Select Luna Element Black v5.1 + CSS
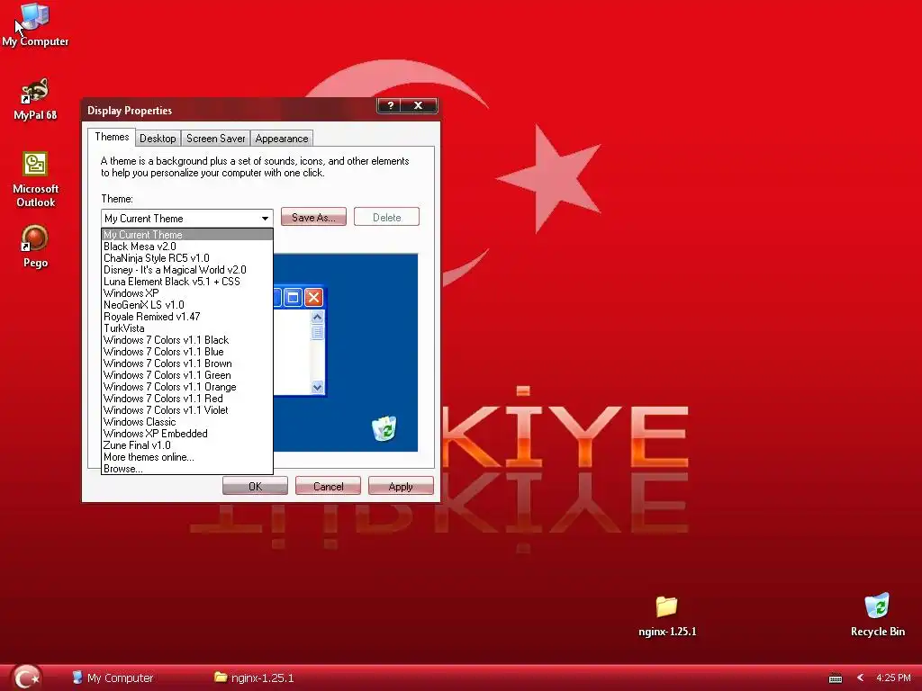This screenshot has height=691, width=922. coord(187,282)
